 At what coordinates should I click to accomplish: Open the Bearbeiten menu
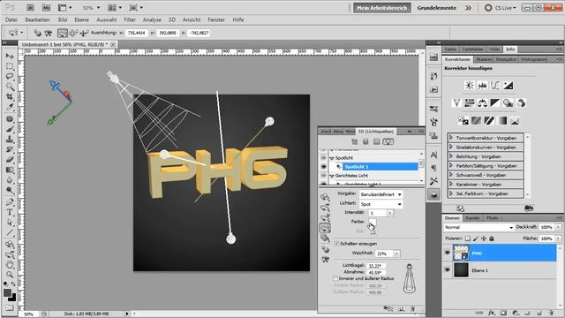pos(37,19)
